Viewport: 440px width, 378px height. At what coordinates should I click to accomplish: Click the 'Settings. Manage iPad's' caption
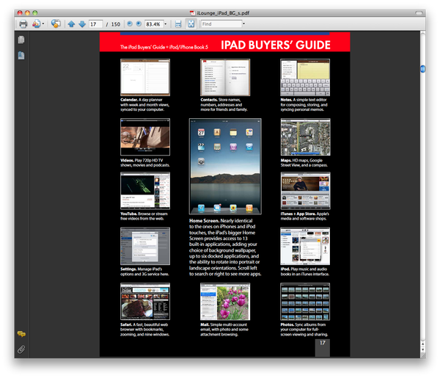click(144, 272)
